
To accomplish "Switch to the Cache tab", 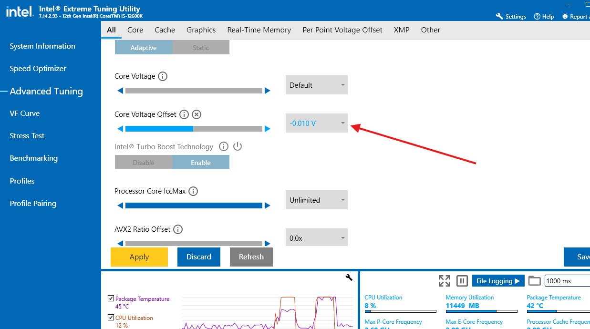I will (165, 30).
